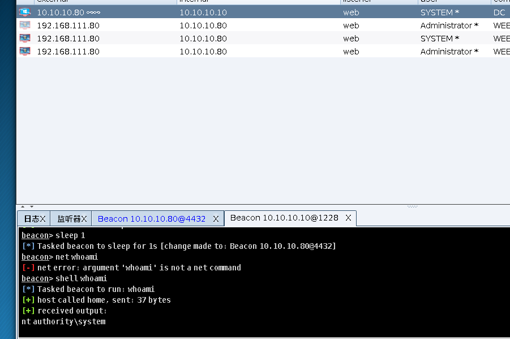The height and width of the screenshot is (339, 510).
Task: Click the 'shell whoami' command line
Action: point(65,278)
